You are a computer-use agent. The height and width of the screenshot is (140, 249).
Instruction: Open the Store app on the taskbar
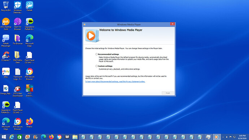(x=19, y=137)
